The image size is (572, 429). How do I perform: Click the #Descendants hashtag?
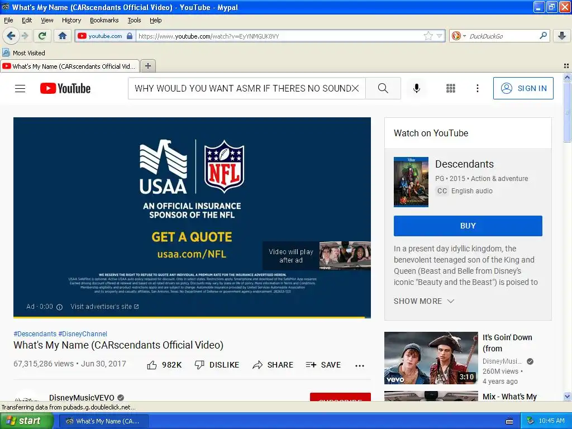(35, 334)
